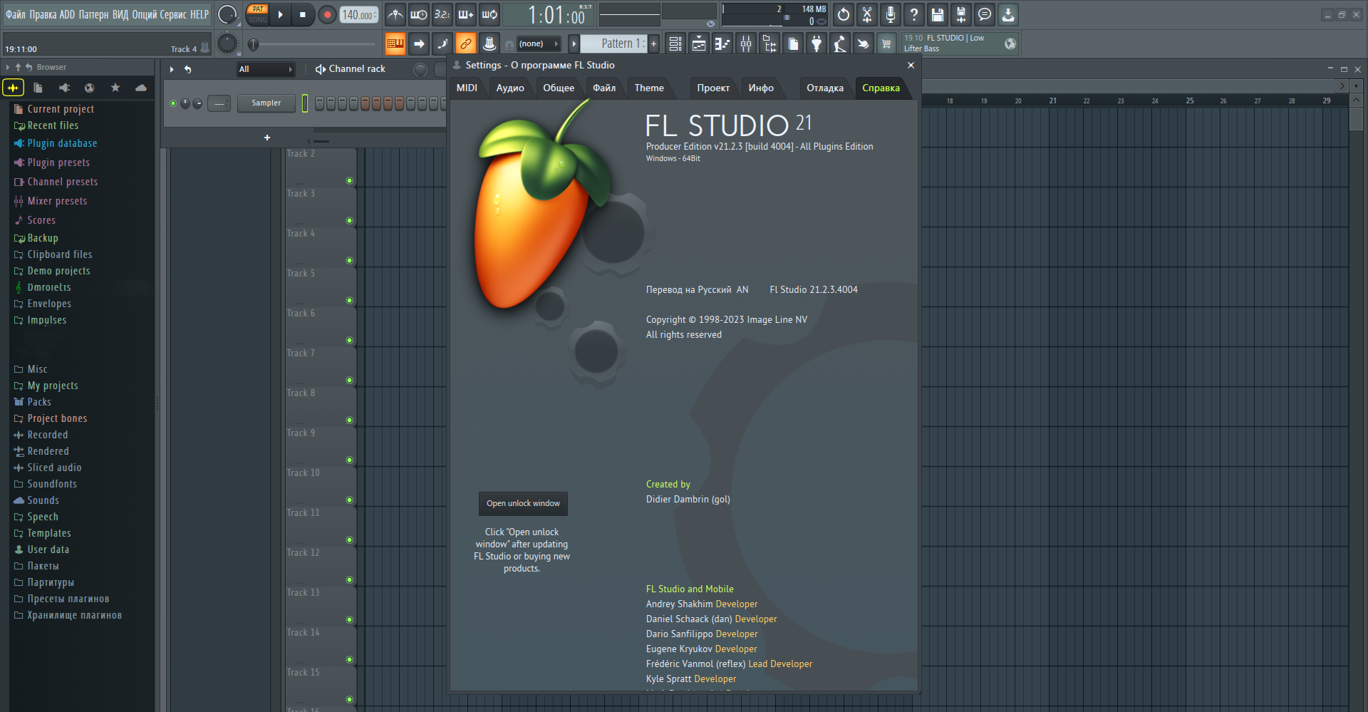
Task: Open the 'All' channel filter dropdown
Action: click(x=265, y=69)
